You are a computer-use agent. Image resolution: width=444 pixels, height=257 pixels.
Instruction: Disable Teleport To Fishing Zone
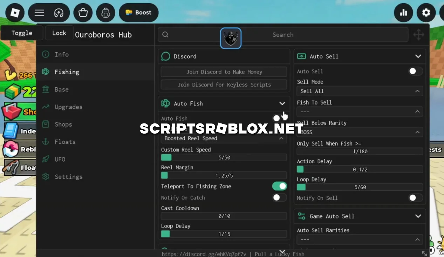click(279, 186)
